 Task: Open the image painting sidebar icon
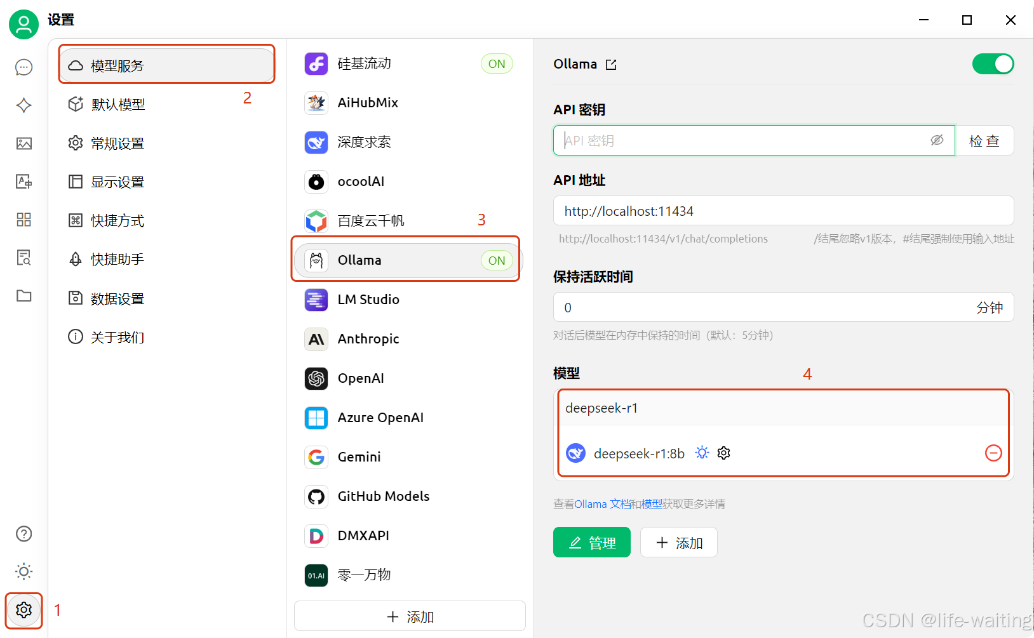pos(24,143)
